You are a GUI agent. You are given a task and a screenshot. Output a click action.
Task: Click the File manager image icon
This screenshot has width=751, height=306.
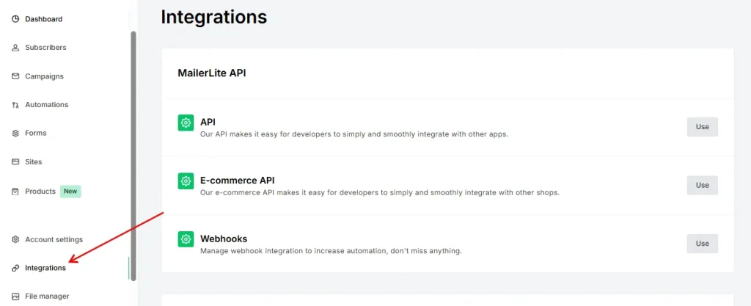click(x=15, y=296)
